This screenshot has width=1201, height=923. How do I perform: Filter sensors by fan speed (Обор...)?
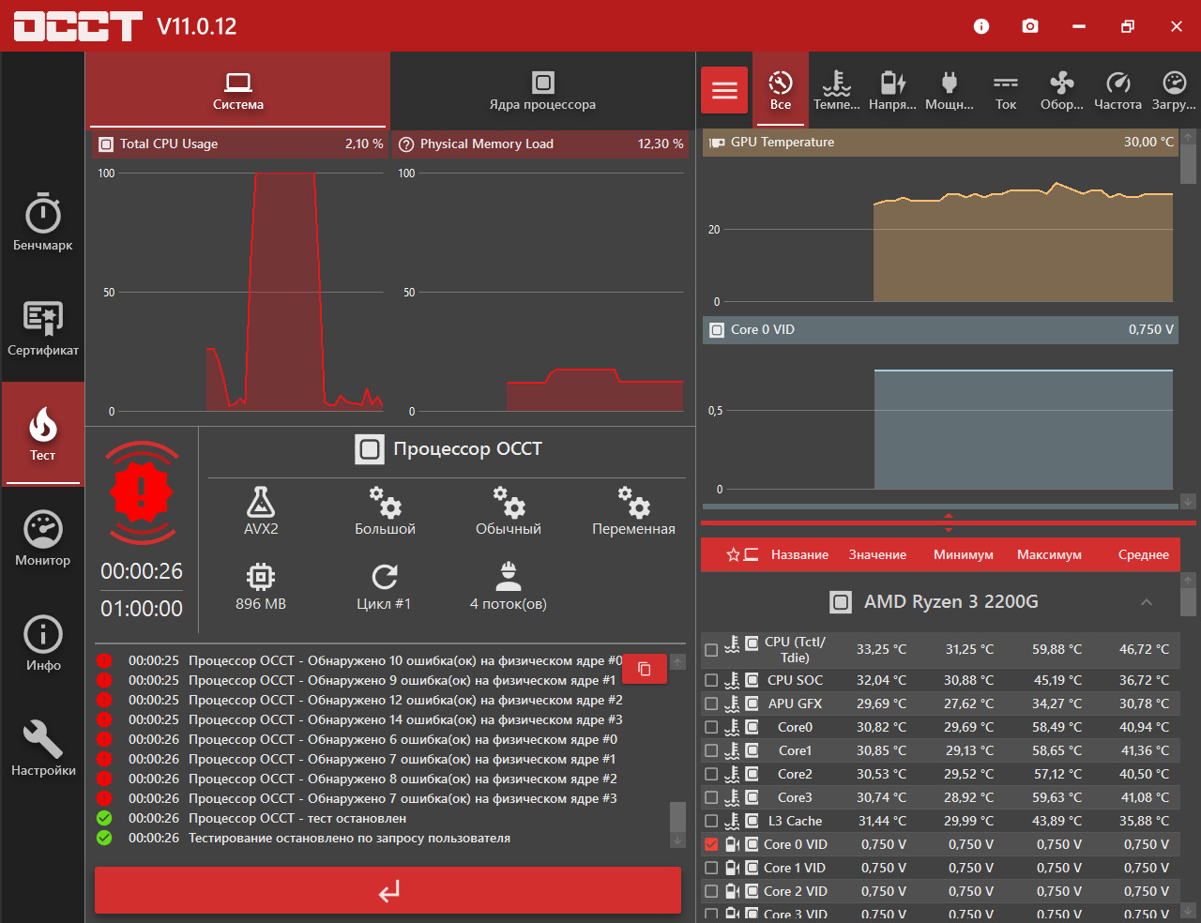coord(1062,90)
